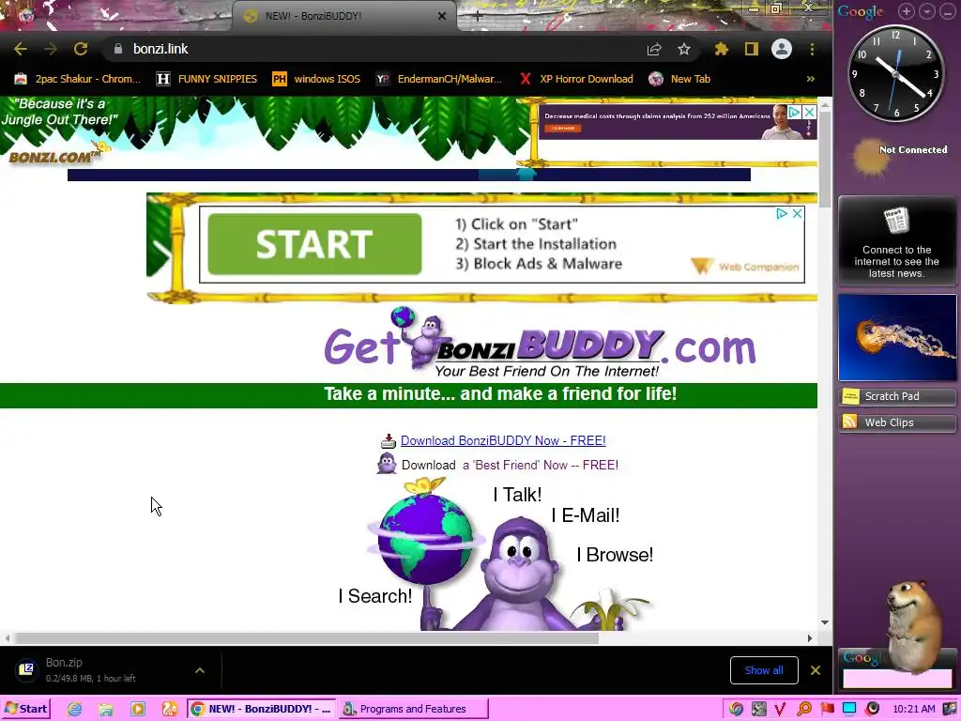Click the Google search box in sidebar

click(896, 678)
